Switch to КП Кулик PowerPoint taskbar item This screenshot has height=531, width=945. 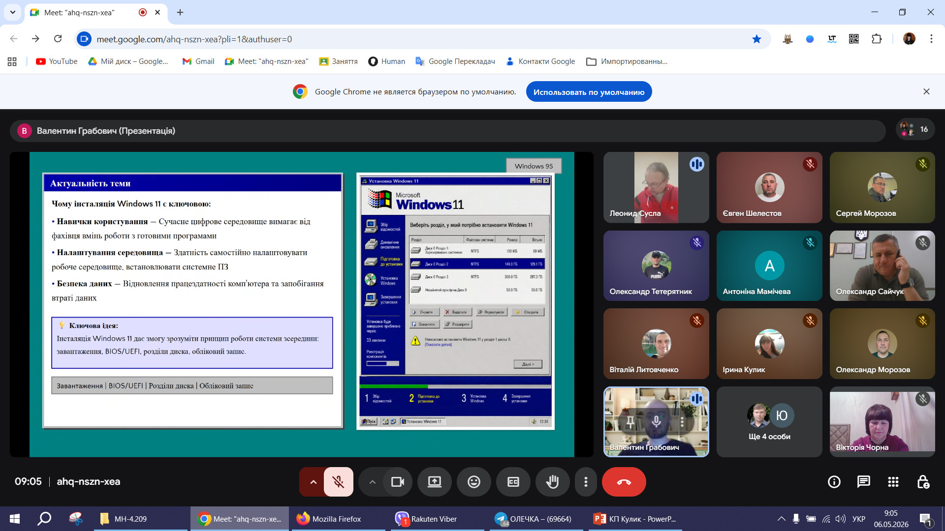pos(635,519)
